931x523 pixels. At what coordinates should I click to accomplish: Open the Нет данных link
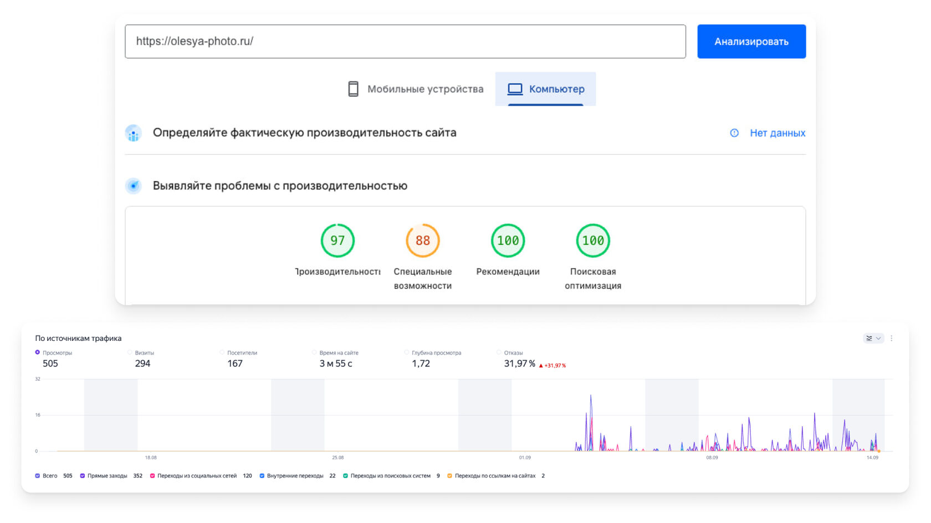coord(777,133)
